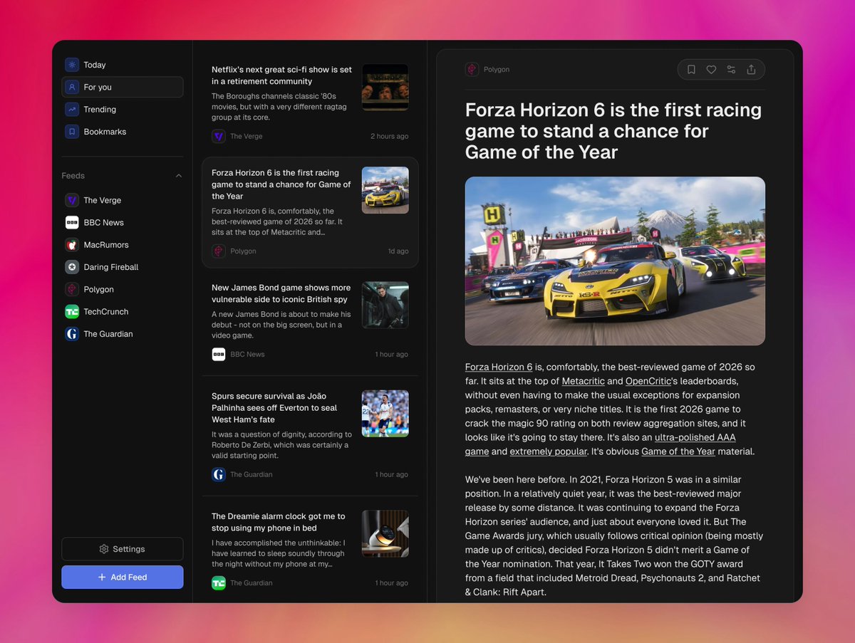Viewport: 855px width, 643px height.
Task: Click The Verge feed logo in sidebar
Action: [72, 200]
